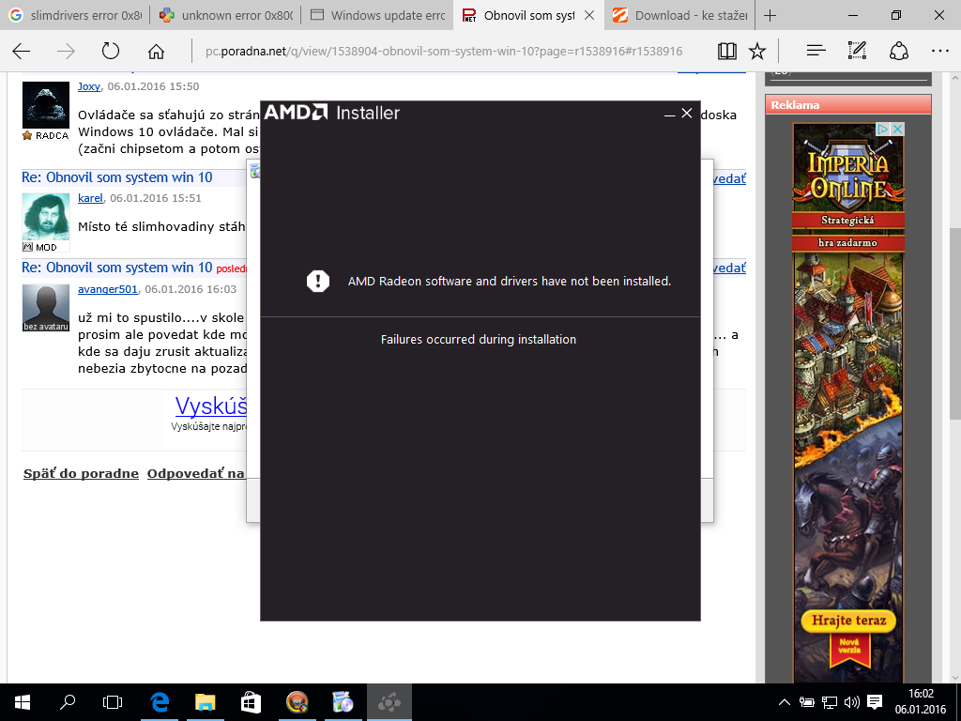Open a new browser tab

(770, 15)
